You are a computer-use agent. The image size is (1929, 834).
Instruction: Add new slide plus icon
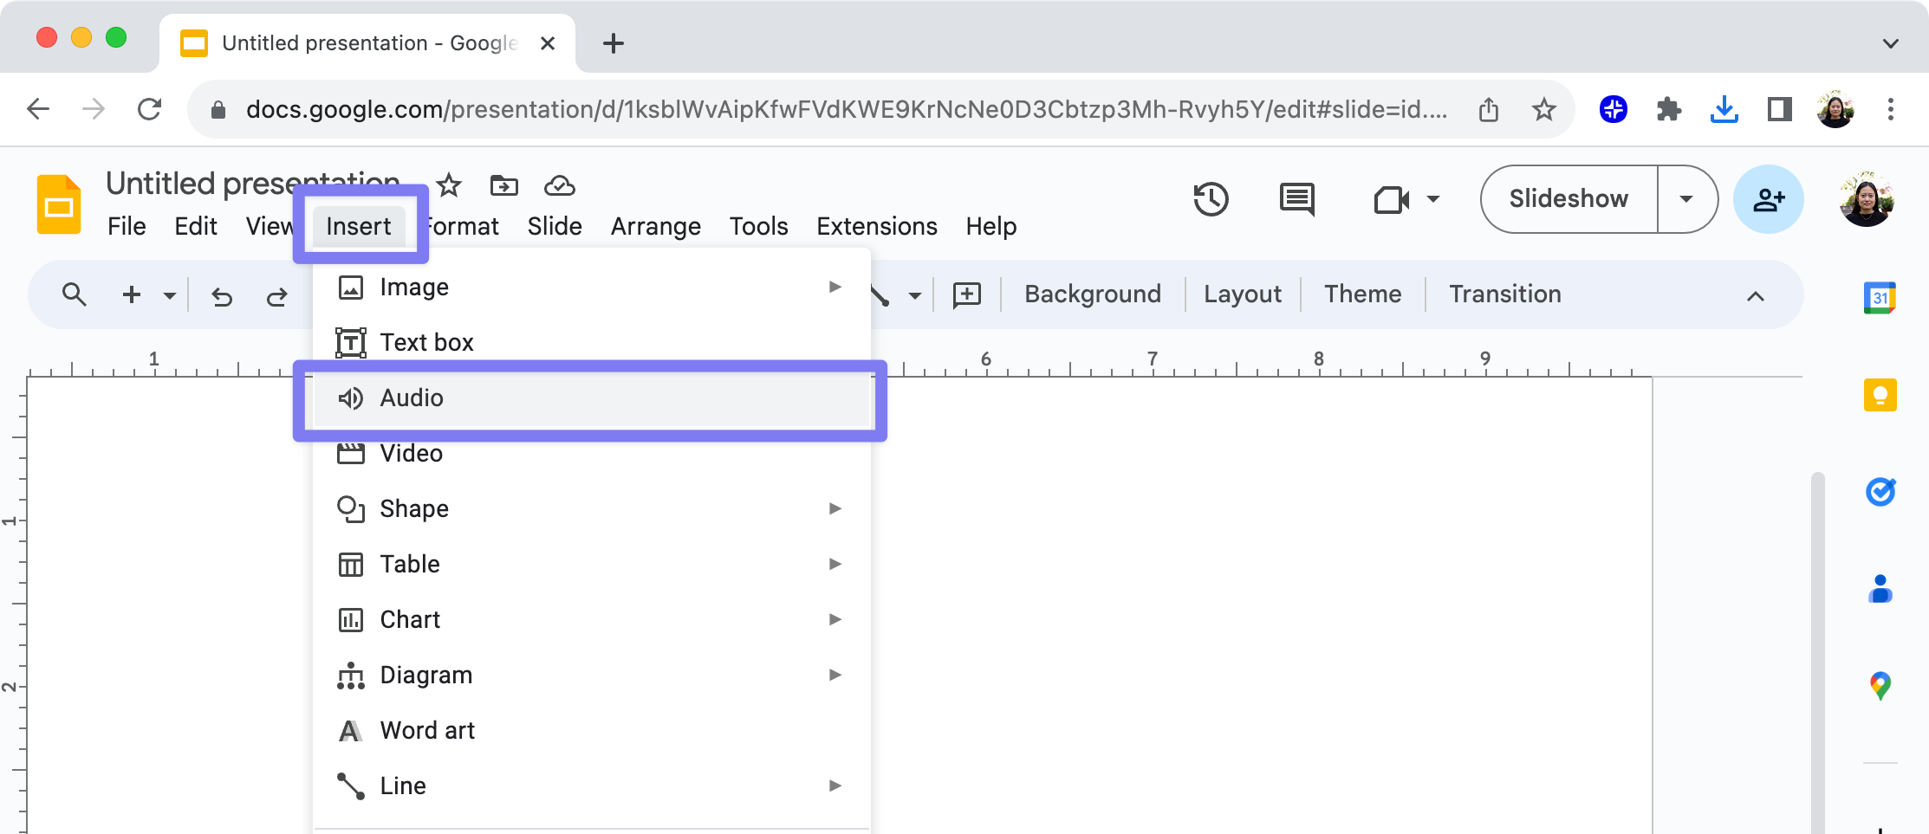coord(132,295)
